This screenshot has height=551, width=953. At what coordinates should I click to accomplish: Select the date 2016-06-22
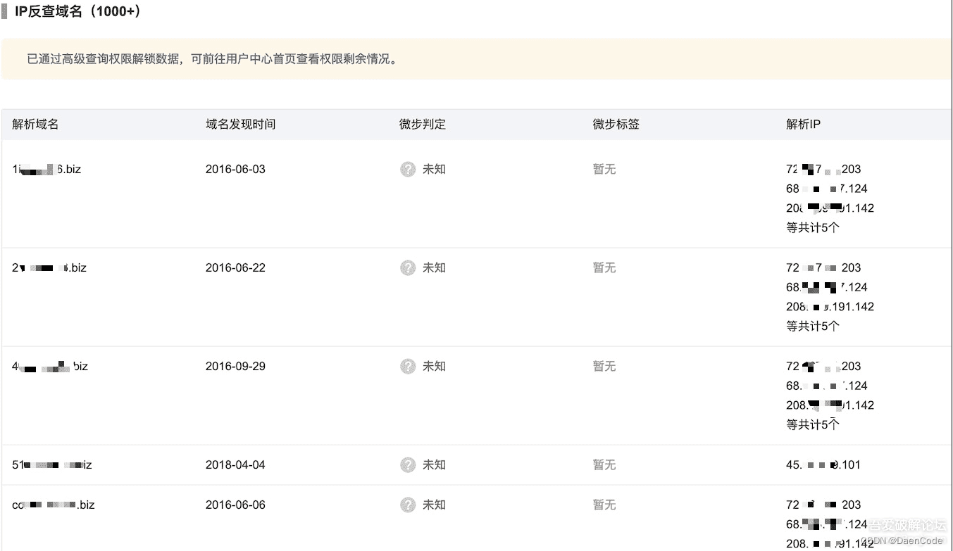(235, 267)
